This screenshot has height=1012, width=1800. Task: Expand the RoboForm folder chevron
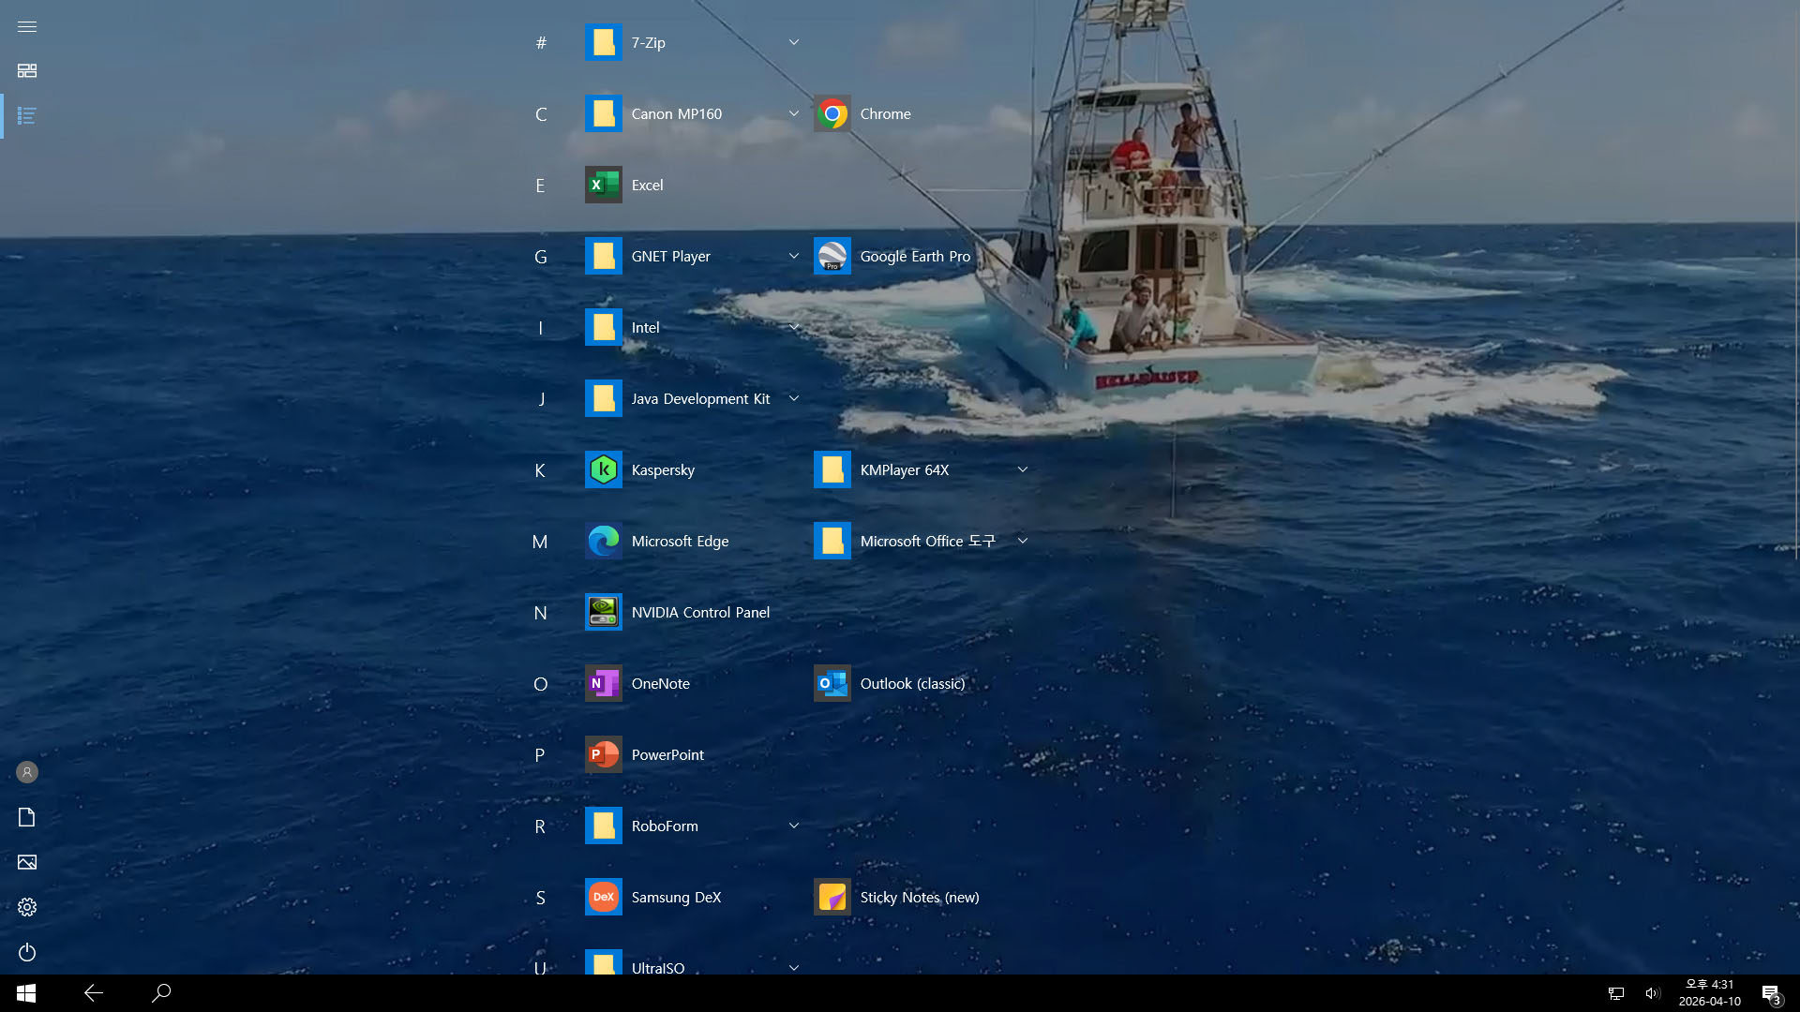(794, 826)
